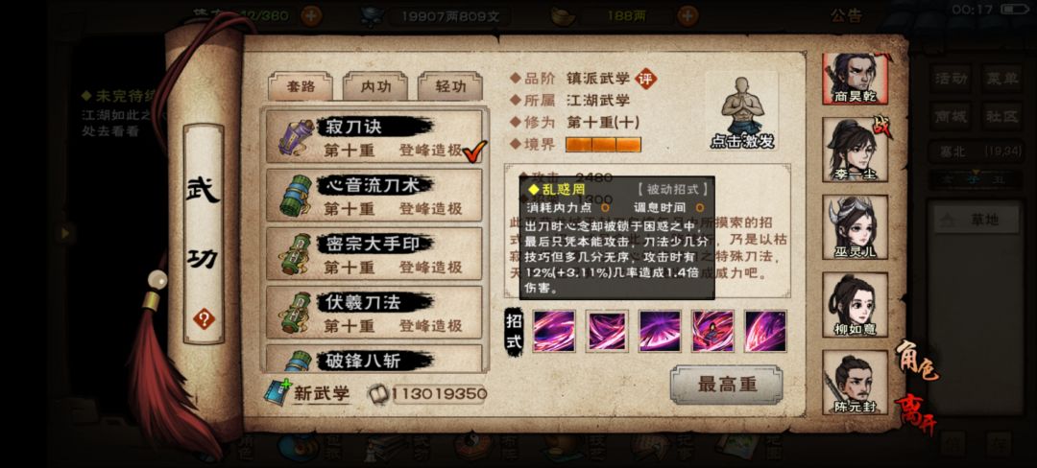Click the first purple skill move icon
This screenshot has height=468, width=1037.
pyautogui.click(x=554, y=331)
